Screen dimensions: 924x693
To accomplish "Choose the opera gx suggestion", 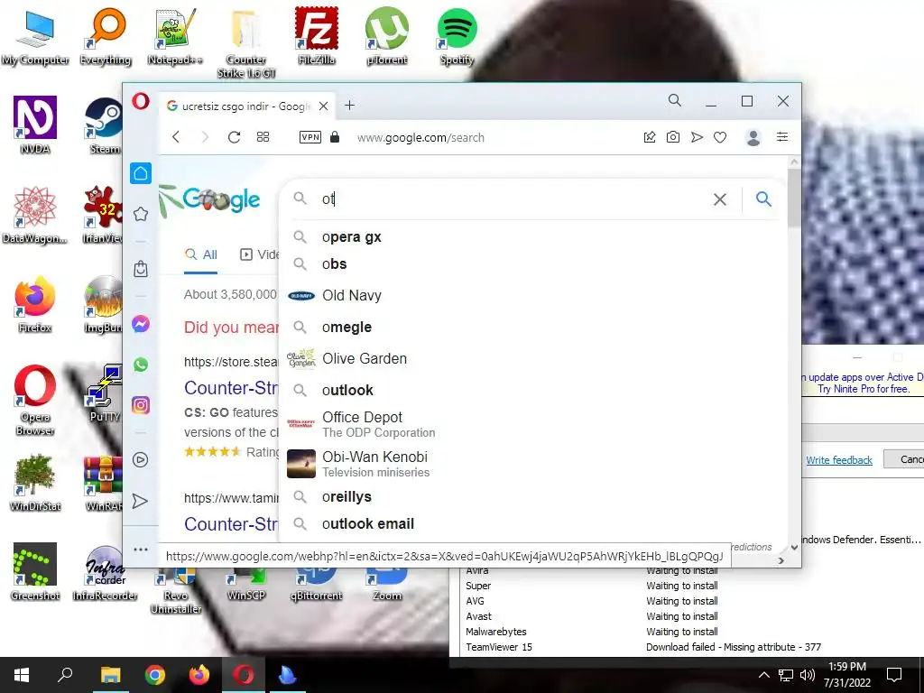I will pos(531,237).
